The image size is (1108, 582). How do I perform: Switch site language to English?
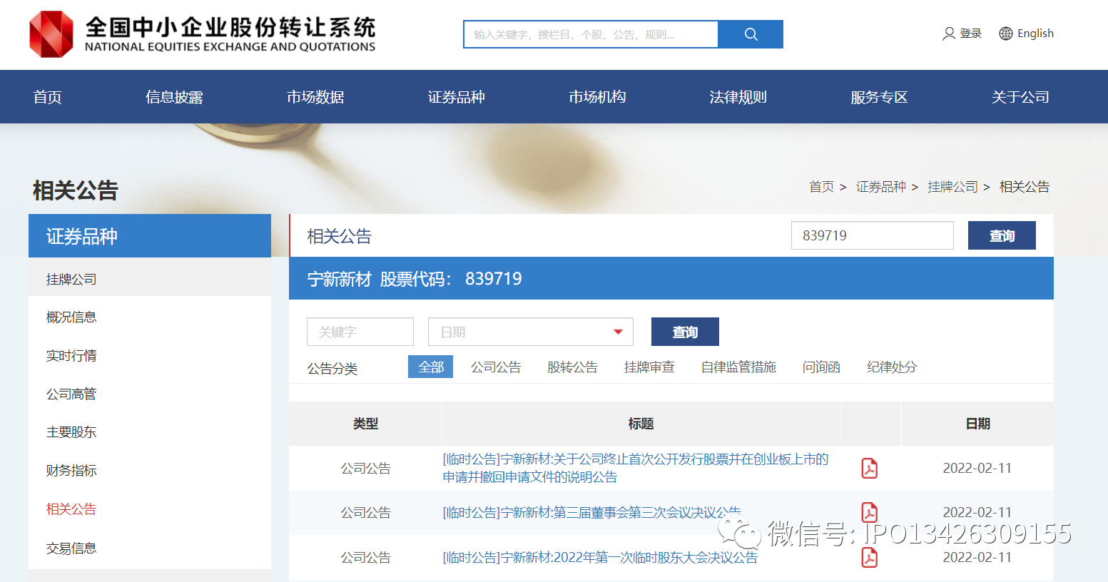(1035, 34)
